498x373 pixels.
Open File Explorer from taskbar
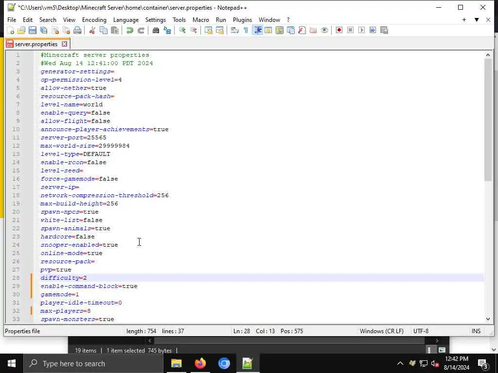[176, 363]
